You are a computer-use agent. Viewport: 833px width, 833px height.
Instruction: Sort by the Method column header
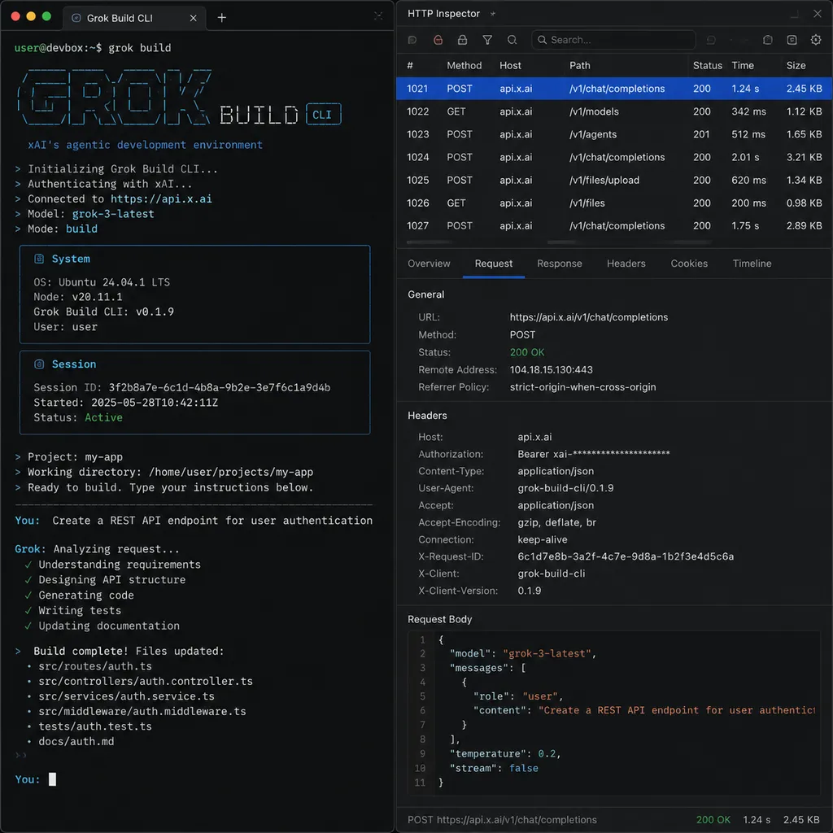[464, 65]
